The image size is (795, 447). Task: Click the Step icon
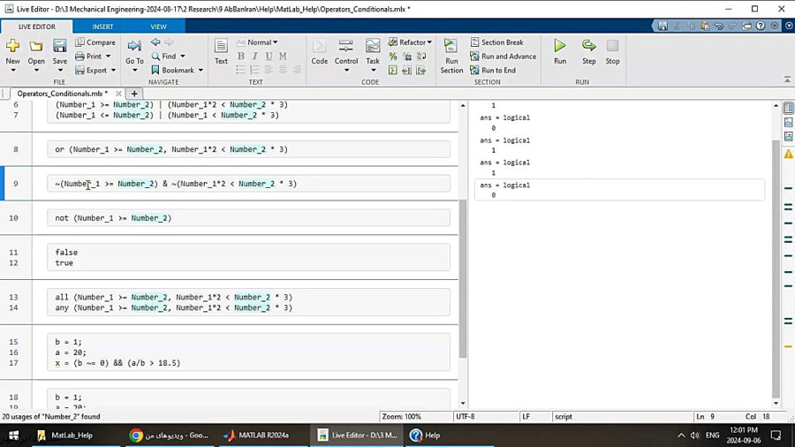tap(588, 46)
